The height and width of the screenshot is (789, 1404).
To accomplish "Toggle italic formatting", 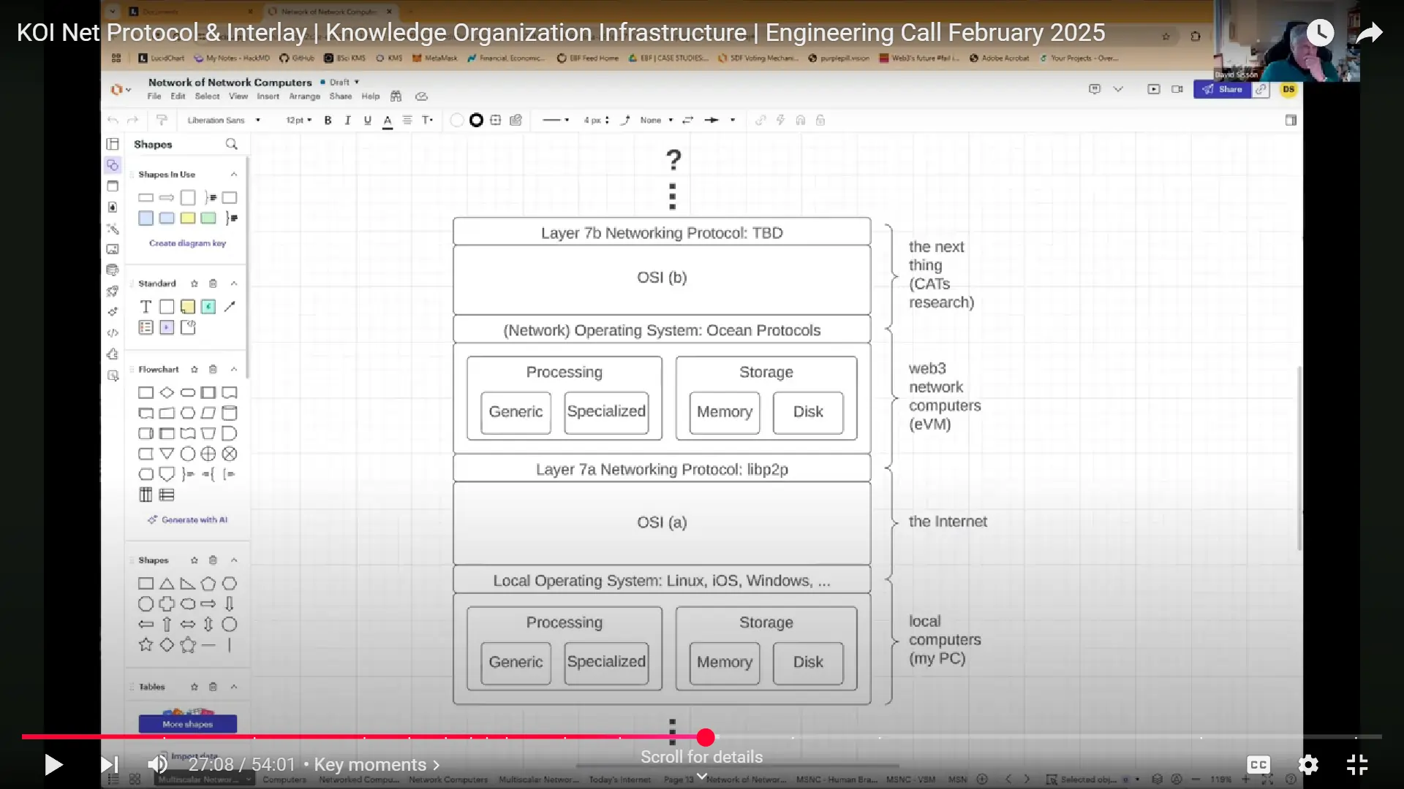I will click(347, 121).
